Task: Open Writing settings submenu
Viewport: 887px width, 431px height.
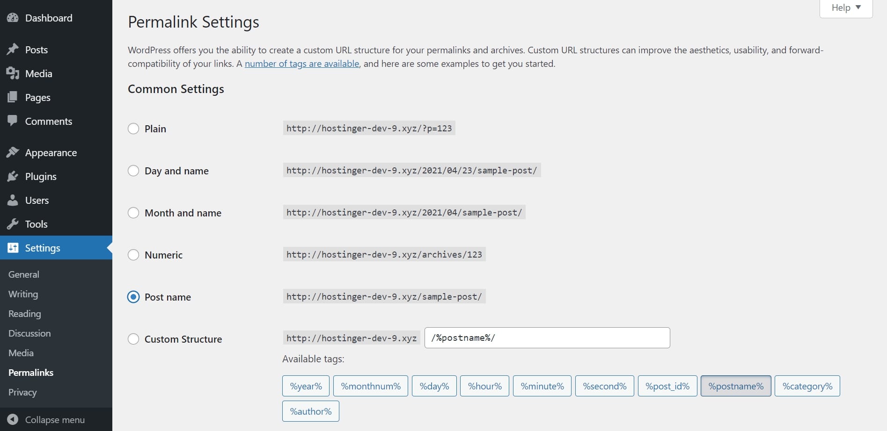Action: pyautogui.click(x=23, y=294)
